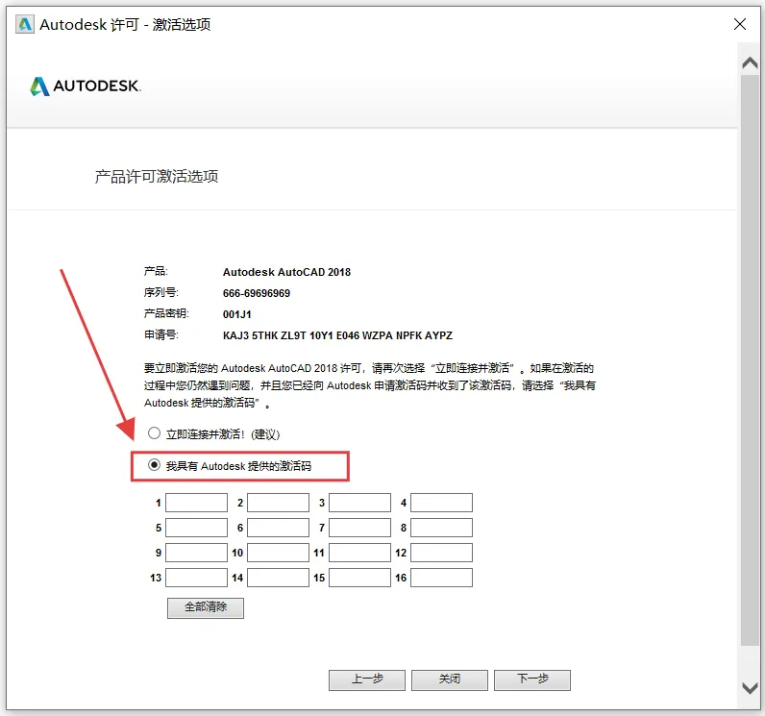765x716 pixels.
Task: Click activation code field 4
Action: pyautogui.click(x=441, y=503)
